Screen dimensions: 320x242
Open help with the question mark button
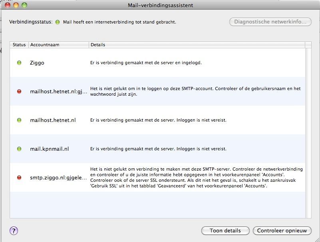pos(14,230)
